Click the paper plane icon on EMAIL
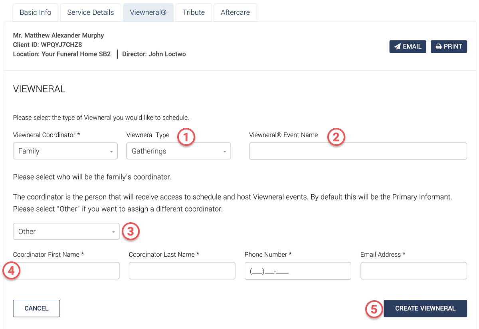Screen dimensions: 479x329 (x=398, y=47)
